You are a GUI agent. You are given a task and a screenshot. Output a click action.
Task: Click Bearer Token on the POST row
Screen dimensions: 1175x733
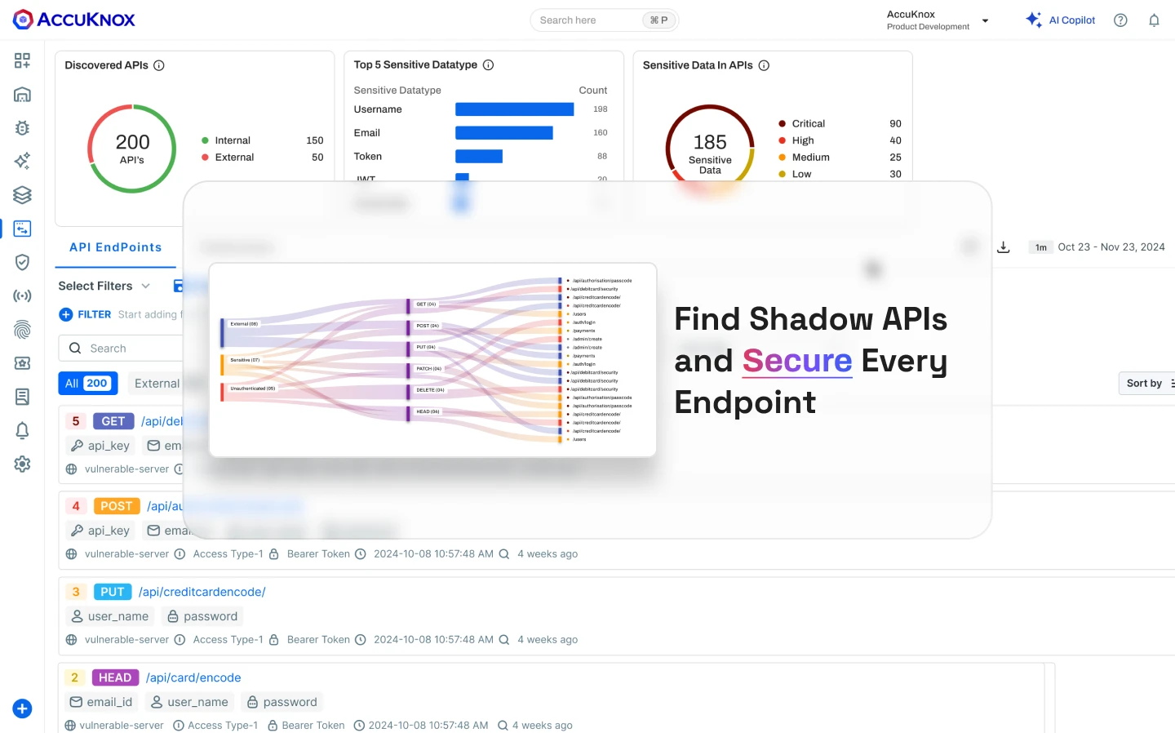[318, 554]
